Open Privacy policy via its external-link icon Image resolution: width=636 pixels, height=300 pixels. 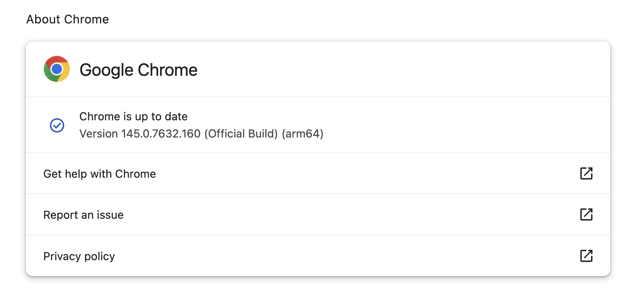[586, 256]
